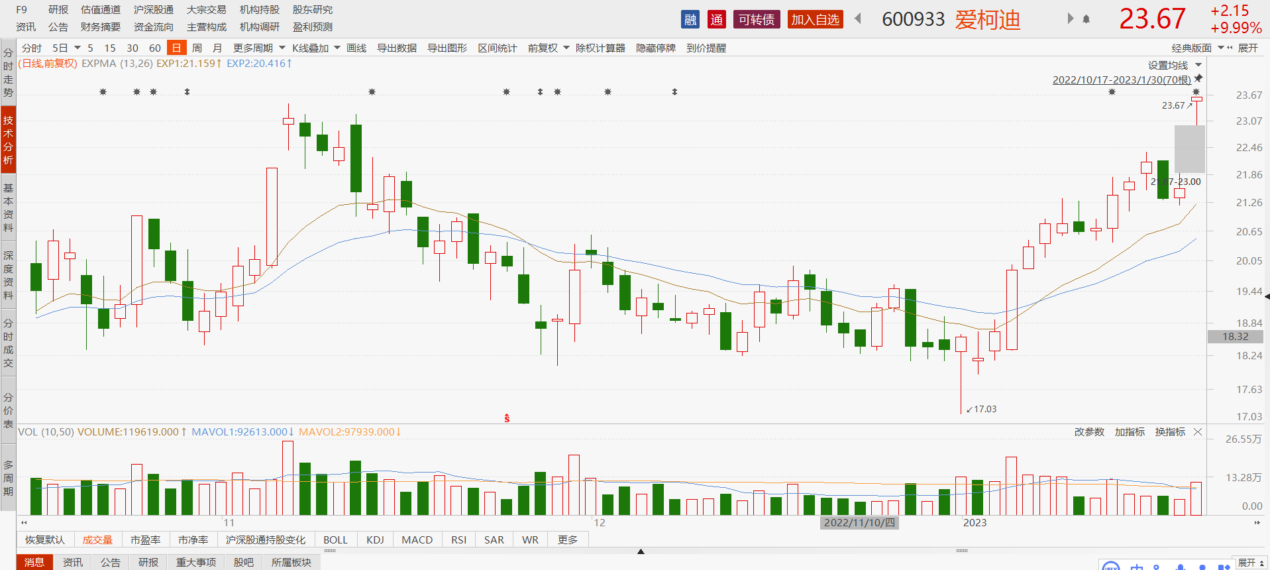The image size is (1270, 570).
Task: Switch to the KDJ indicator tab
Action: coord(375,540)
